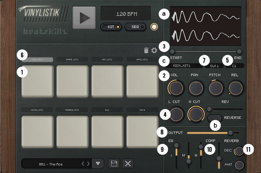Open settings with the gear icon
Viewport: 261px width, 173px height.
pos(154,50)
